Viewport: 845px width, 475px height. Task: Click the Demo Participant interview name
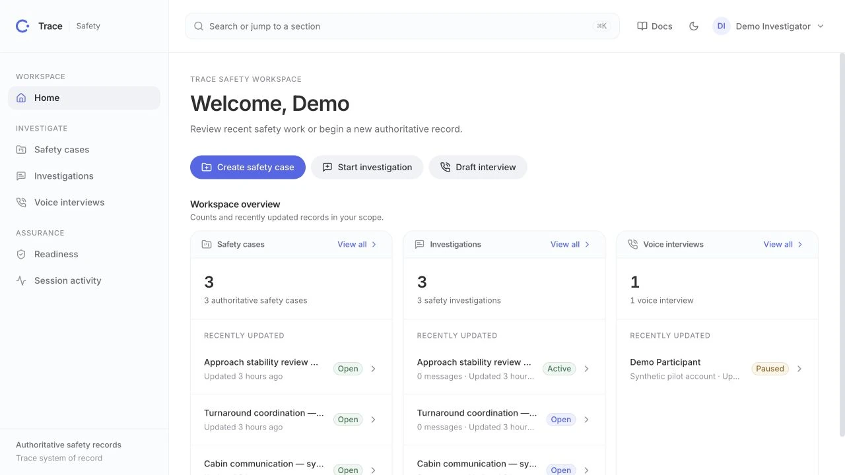click(x=665, y=362)
